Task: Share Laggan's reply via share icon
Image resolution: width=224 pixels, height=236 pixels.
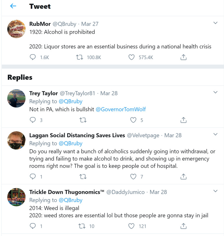Action: click(183, 177)
